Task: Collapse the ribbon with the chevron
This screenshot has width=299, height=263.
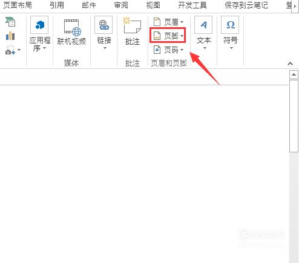Action: (290, 63)
